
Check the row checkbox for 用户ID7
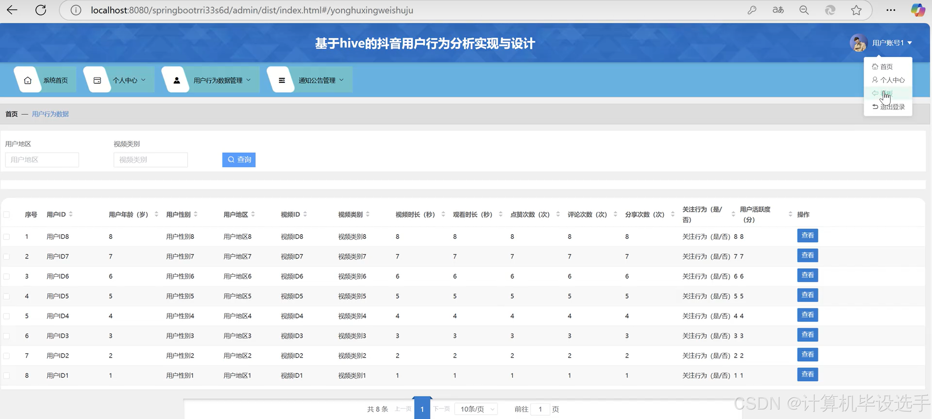point(7,257)
